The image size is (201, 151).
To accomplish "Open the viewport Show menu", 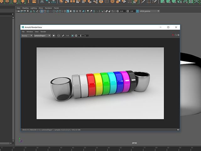I will [x=41, y=8].
